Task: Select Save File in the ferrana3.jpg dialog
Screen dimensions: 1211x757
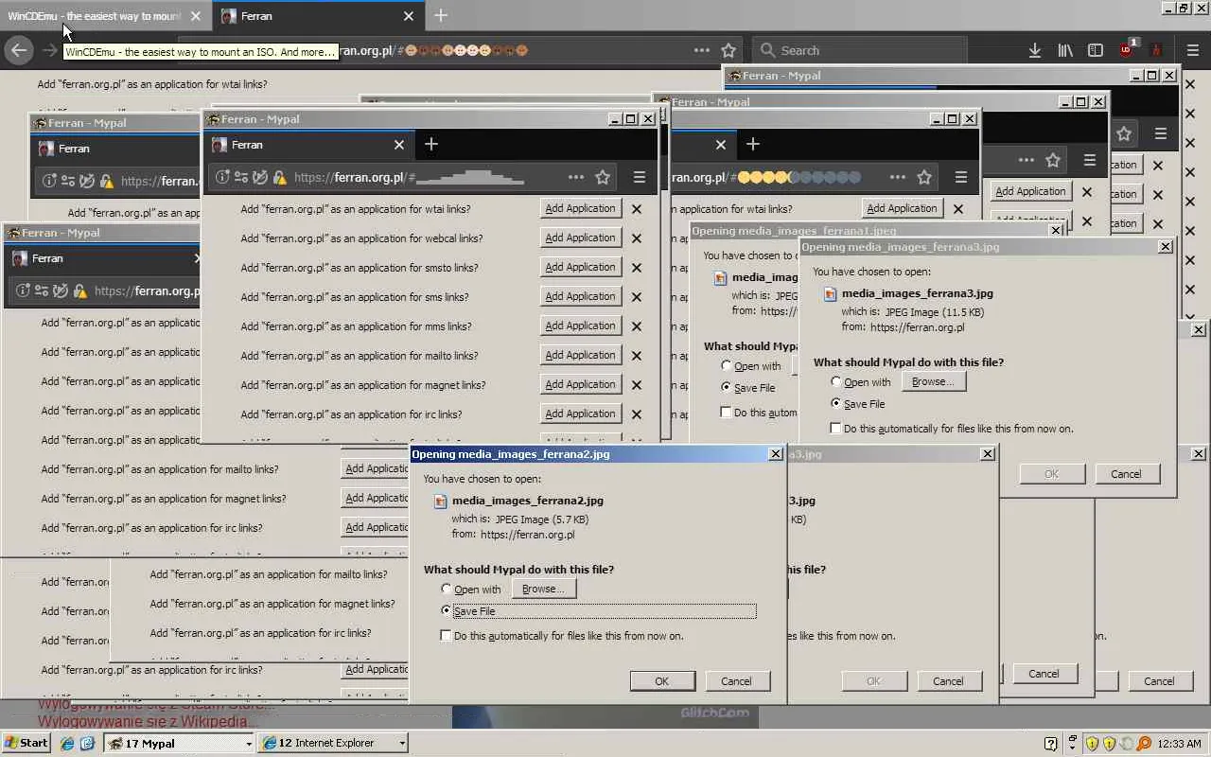Action: pyautogui.click(x=836, y=404)
